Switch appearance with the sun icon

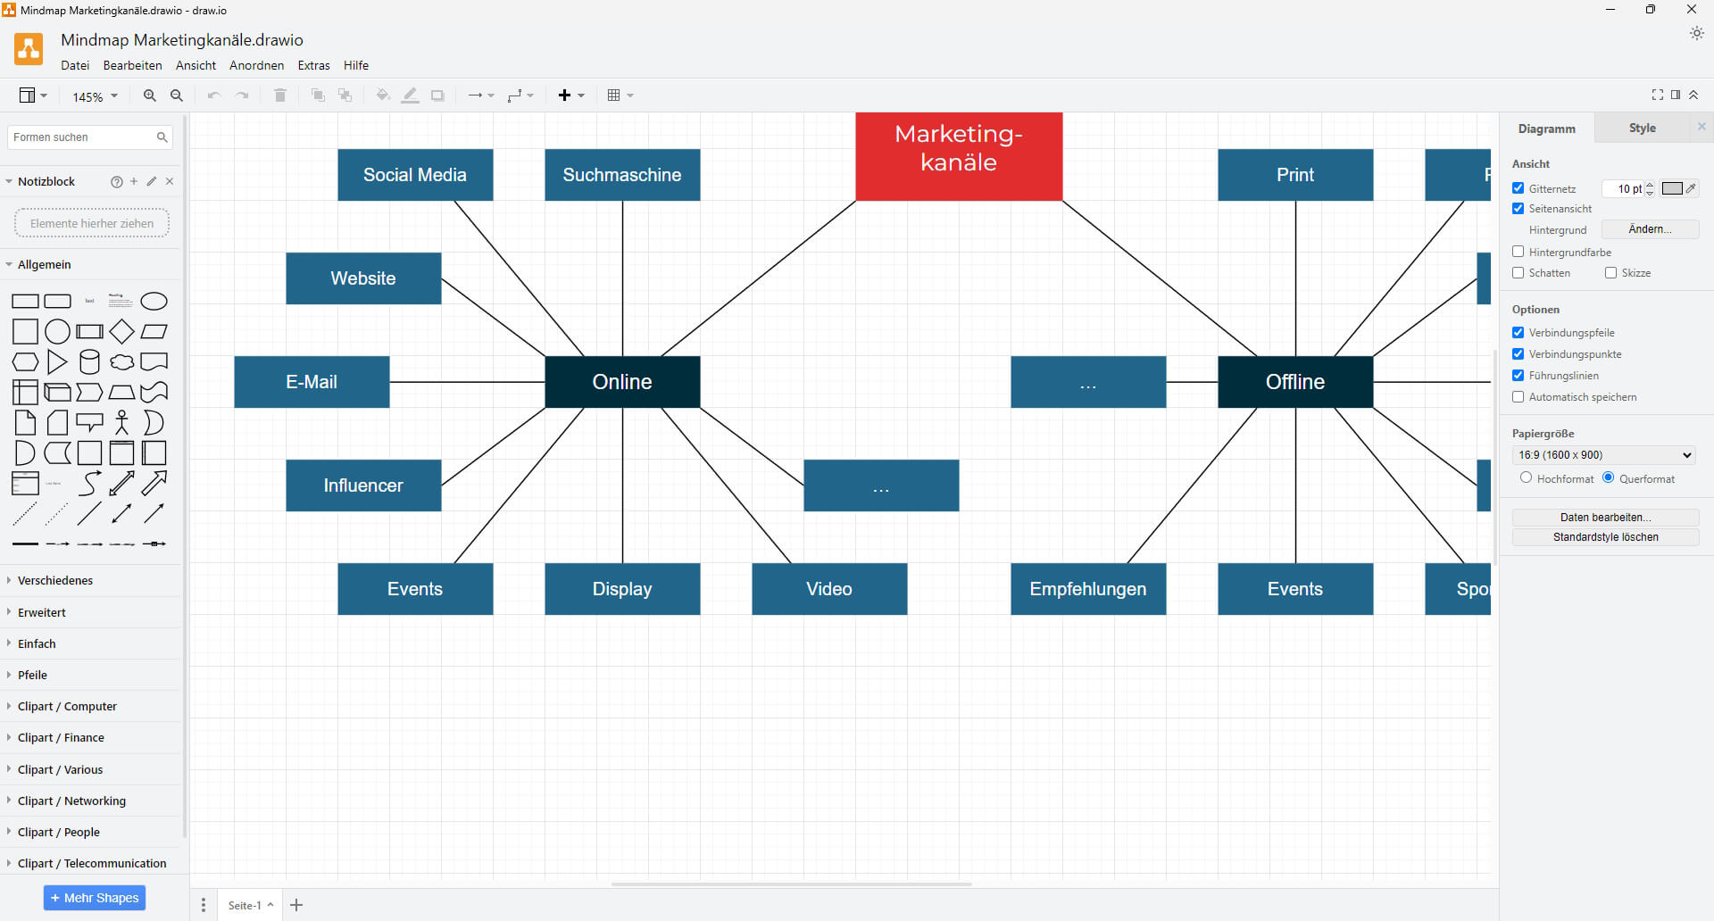click(x=1696, y=33)
